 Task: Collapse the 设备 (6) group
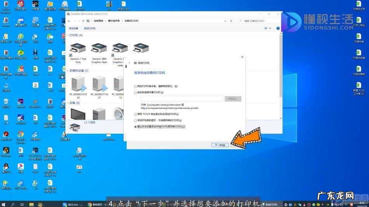68,103
